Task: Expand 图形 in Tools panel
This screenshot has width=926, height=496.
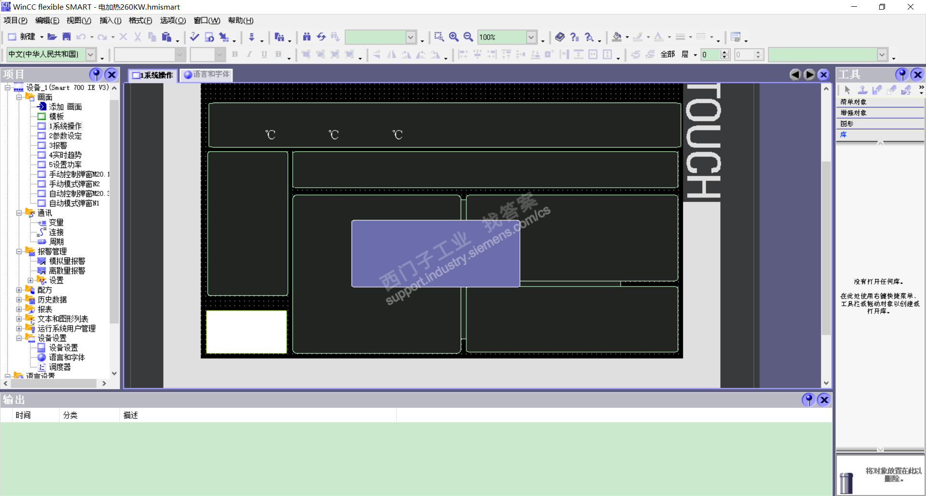Action: (x=880, y=124)
